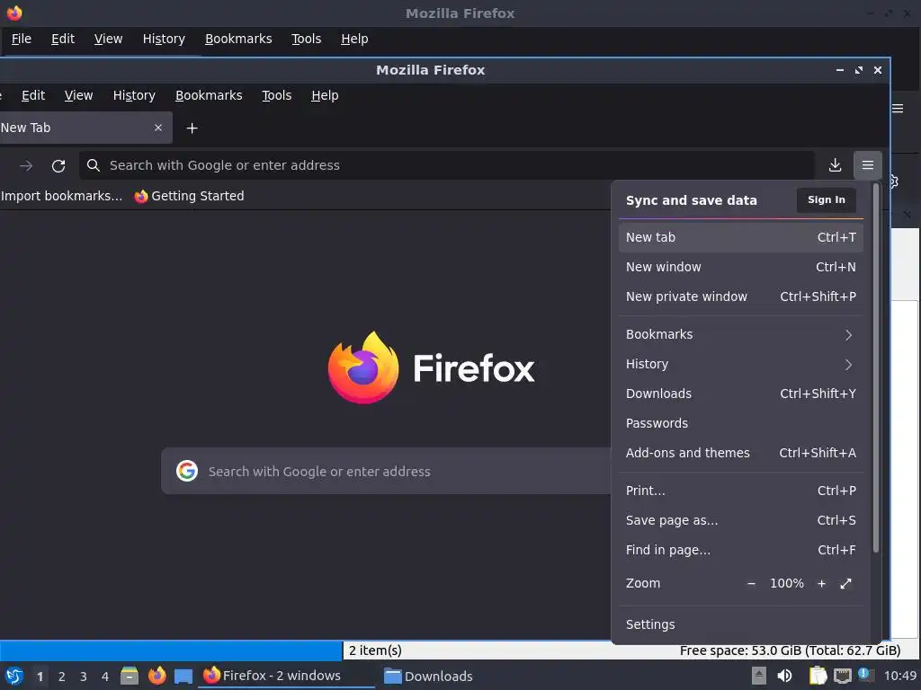Image resolution: width=921 pixels, height=690 pixels.
Task: Open the Help menu in front window
Action: tap(325, 95)
